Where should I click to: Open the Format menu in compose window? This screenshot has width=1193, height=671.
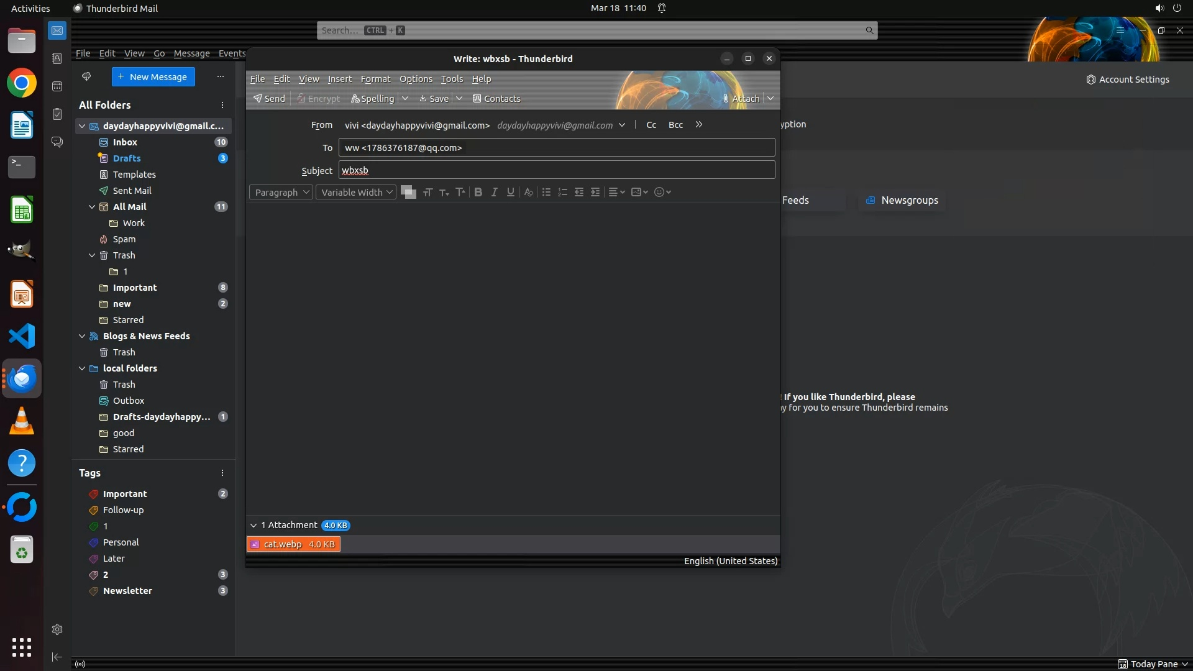pos(375,79)
